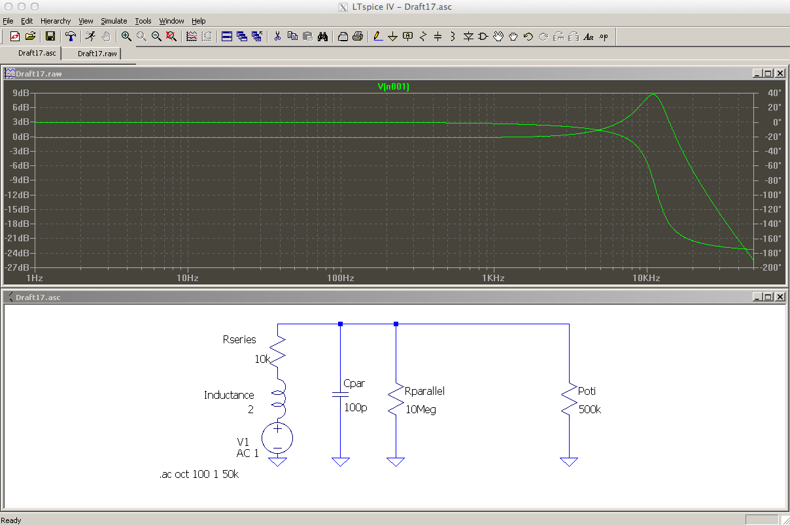790x525 pixels.
Task: Place a Ground symbol tool
Action: pyautogui.click(x=392, y=37)
